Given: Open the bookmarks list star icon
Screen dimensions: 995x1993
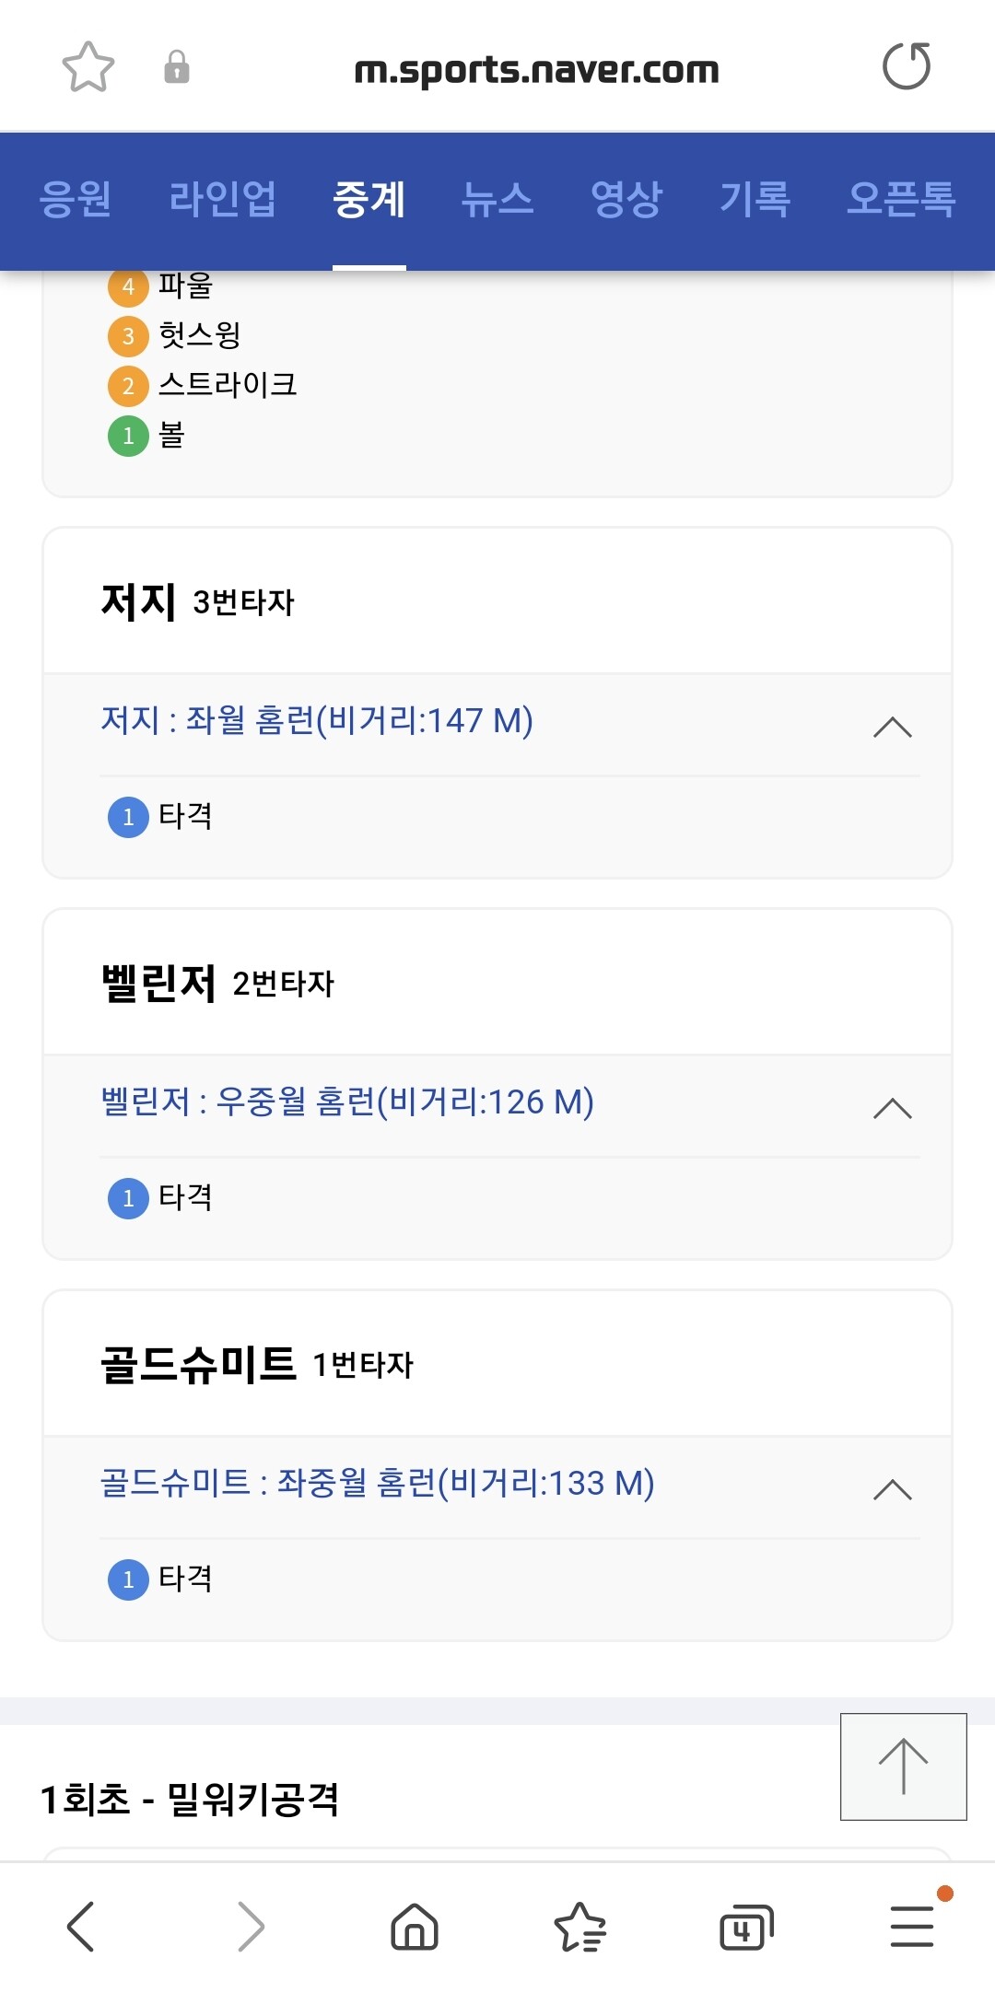Looking at the screenshot, I should click(580, 1926).
